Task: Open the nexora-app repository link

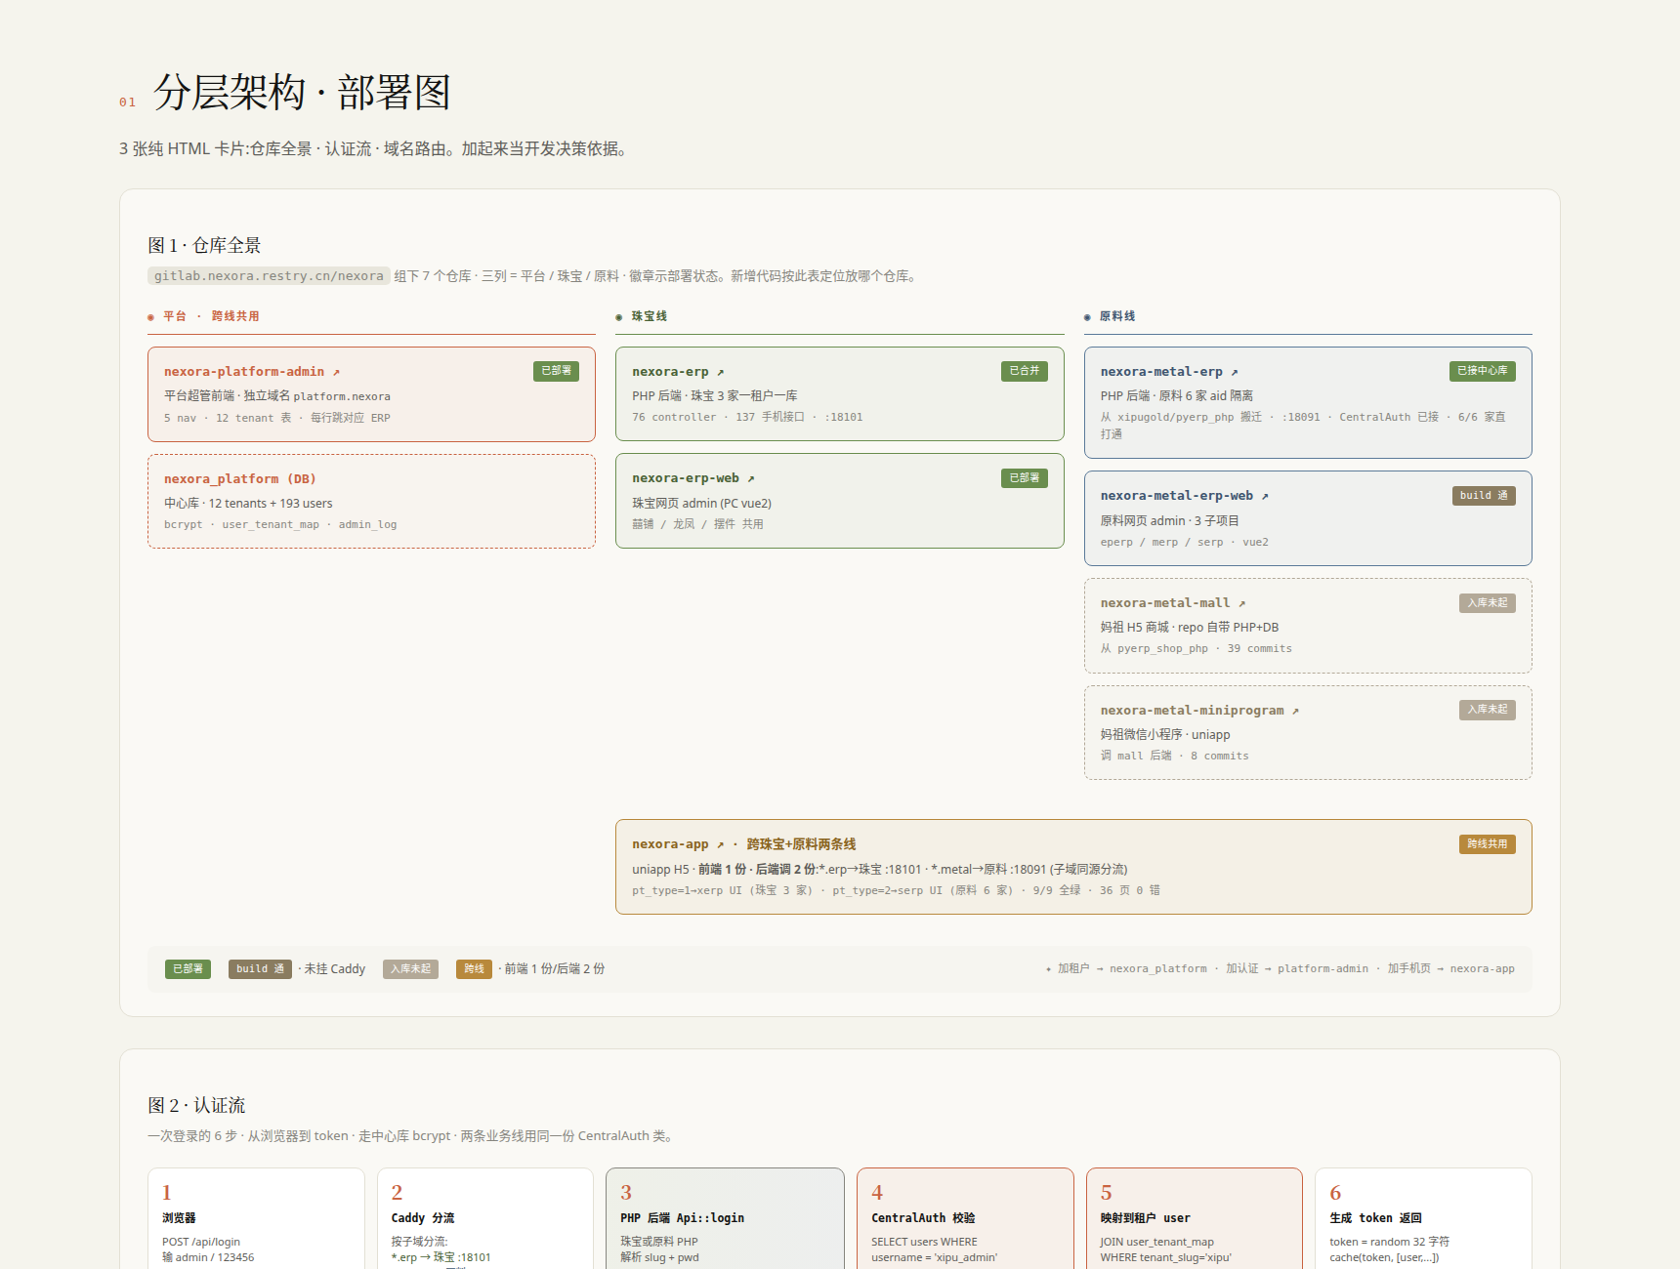Action: 678,844
